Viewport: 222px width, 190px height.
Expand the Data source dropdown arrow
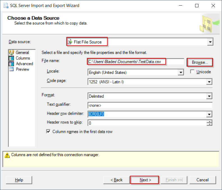click(210, 42)
